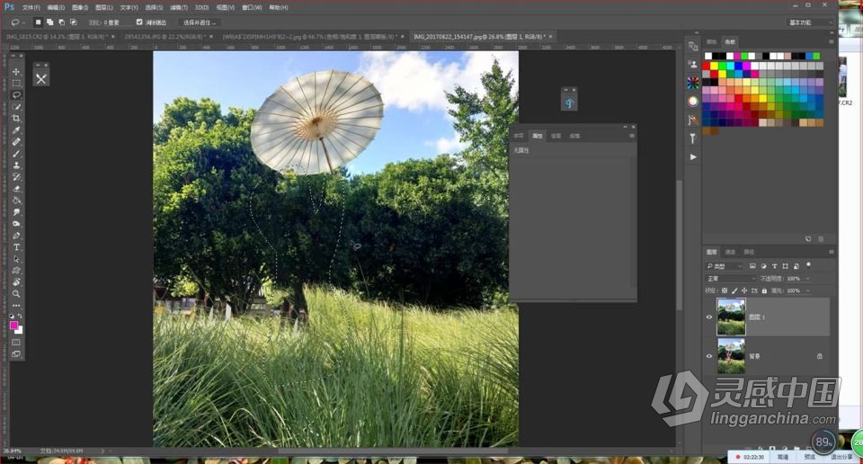Hide layer 图层 1 with eye icon

coord(709,317)
